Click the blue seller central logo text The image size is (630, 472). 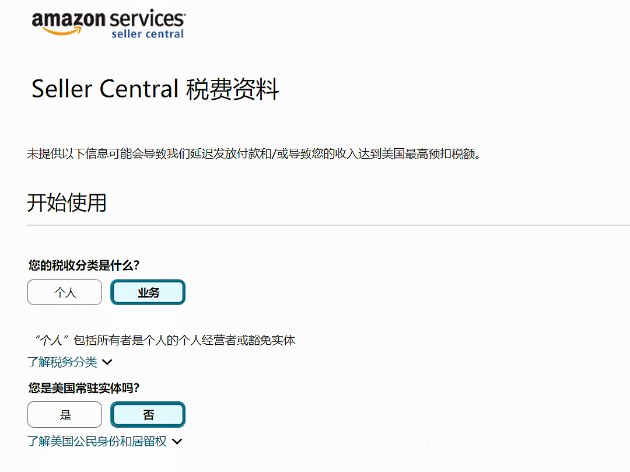click(147, 34)
